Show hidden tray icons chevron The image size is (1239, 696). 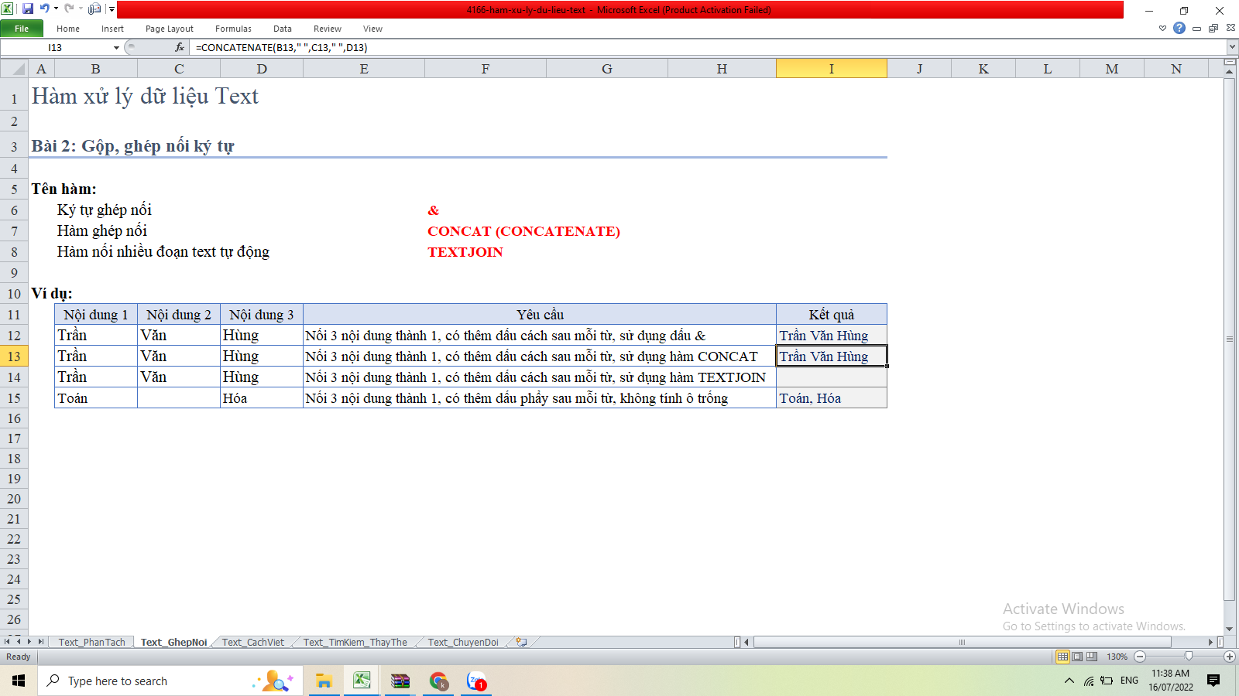point(1069,681)
